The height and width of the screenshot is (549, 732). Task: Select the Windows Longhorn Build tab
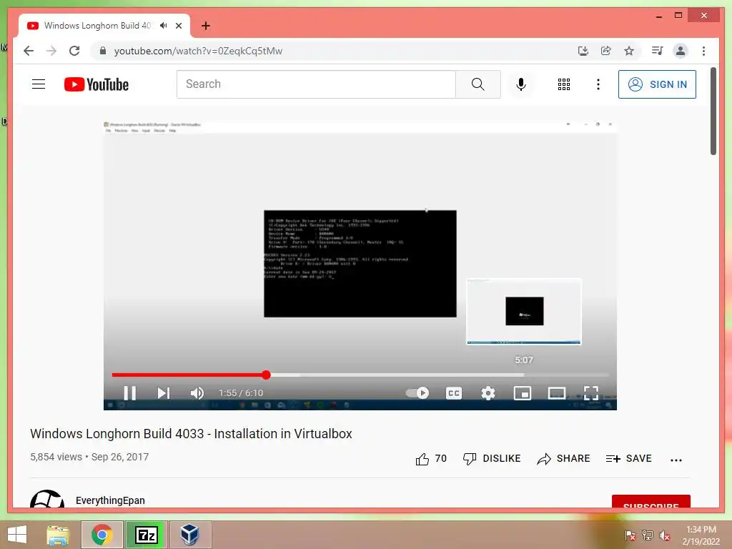(104, 26)
